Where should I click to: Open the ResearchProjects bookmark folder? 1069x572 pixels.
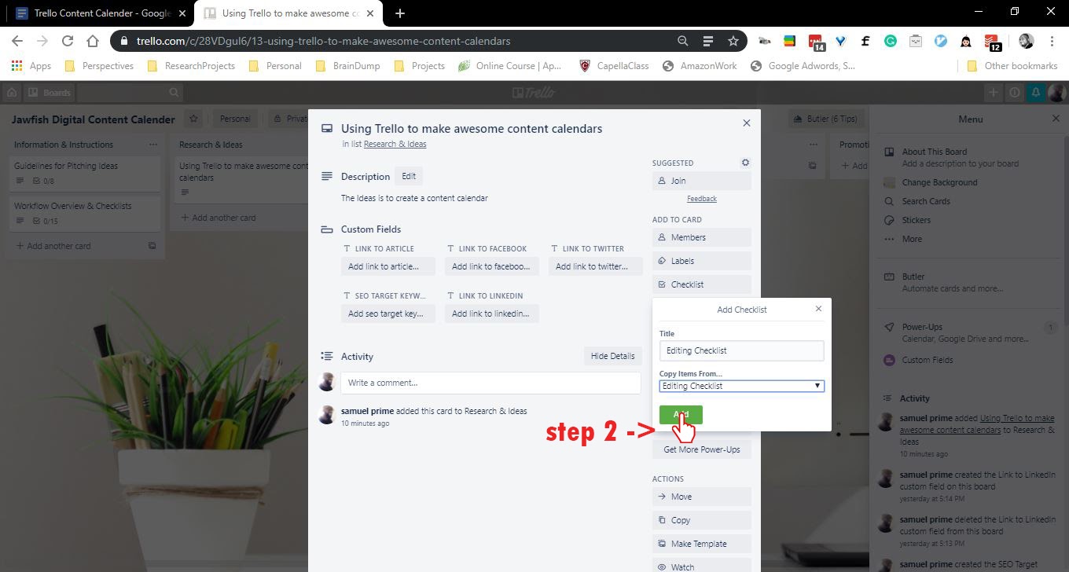click(x=191, y=66)
